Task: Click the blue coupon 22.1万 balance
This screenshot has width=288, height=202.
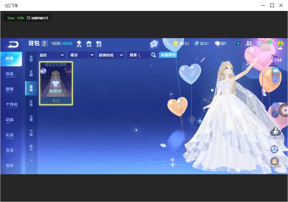Action: 202,43
